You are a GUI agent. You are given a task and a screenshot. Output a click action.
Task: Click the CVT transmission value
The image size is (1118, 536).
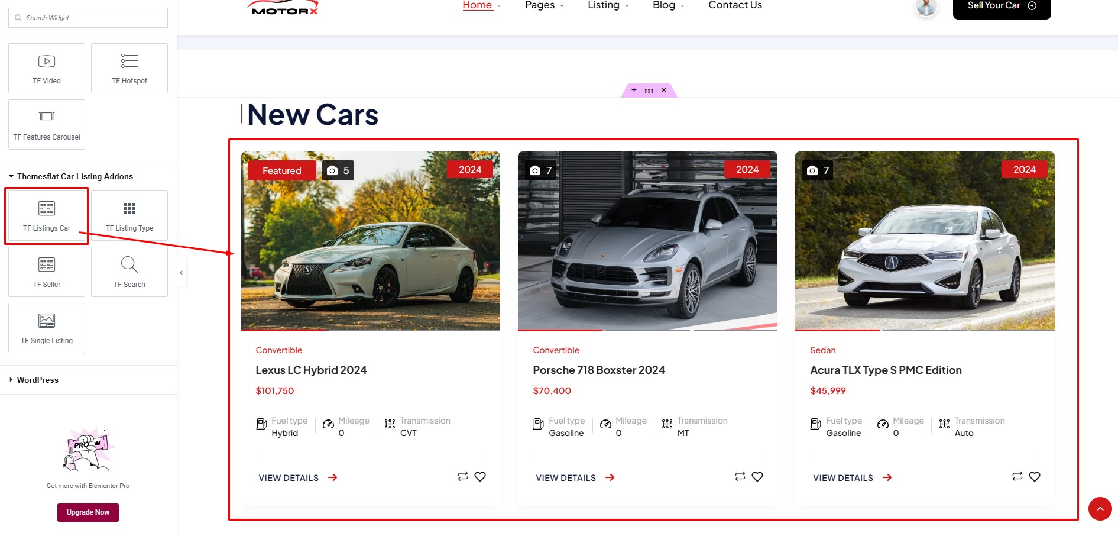click(408, 433)
